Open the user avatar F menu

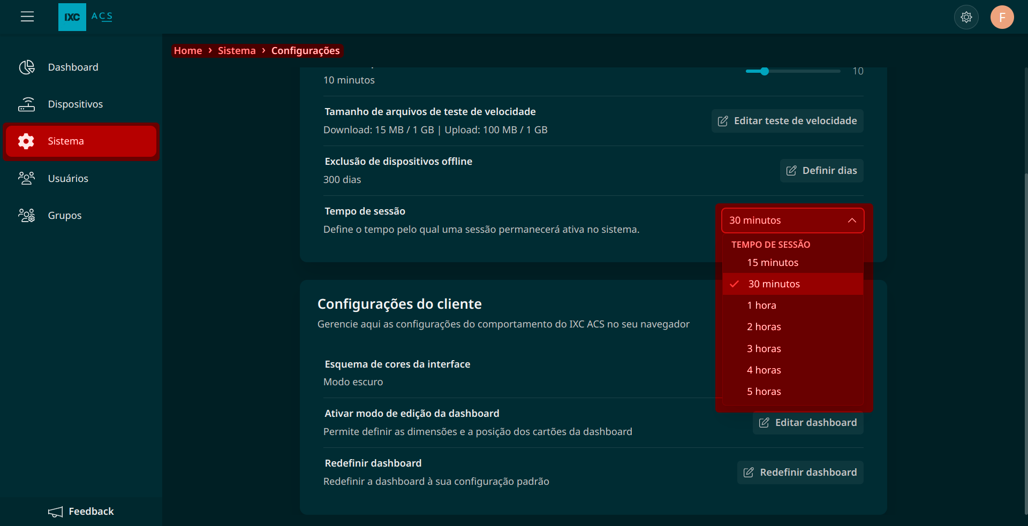point(1002,17)
